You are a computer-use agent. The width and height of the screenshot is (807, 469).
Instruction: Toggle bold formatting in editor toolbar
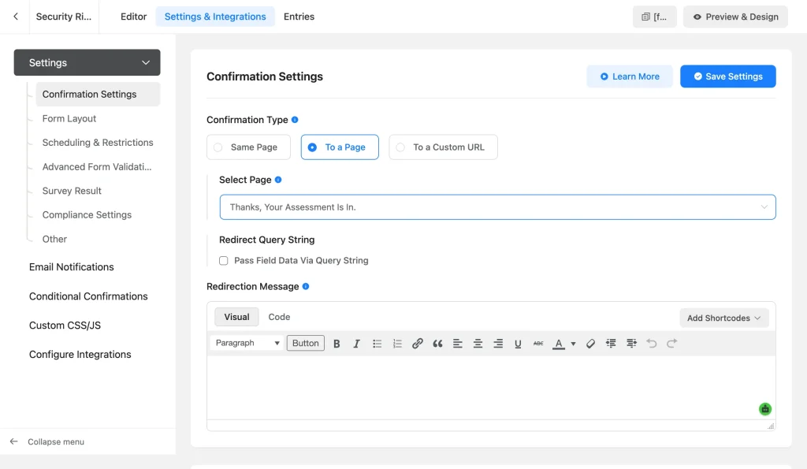tap(337, 344)
